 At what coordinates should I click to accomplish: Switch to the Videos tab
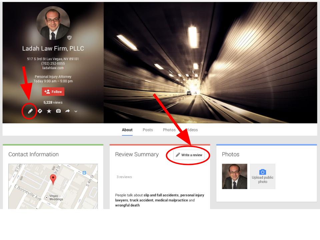192,130
